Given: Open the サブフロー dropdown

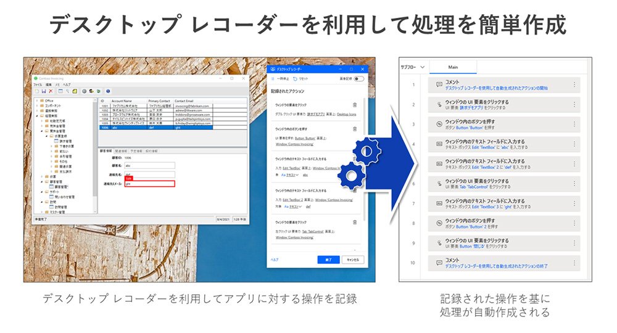Looking at the screenshot, I should pyautogui.click(x=413, y=67).
